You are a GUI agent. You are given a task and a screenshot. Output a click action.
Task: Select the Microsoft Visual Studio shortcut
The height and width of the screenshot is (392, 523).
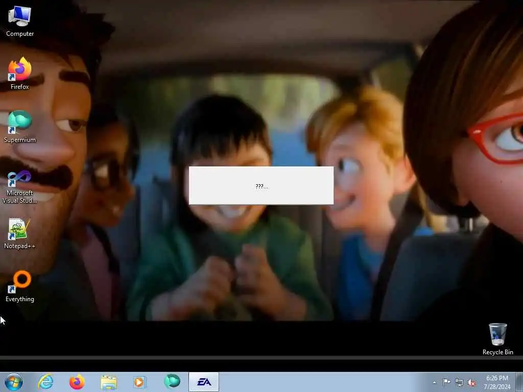pos(20,187)
